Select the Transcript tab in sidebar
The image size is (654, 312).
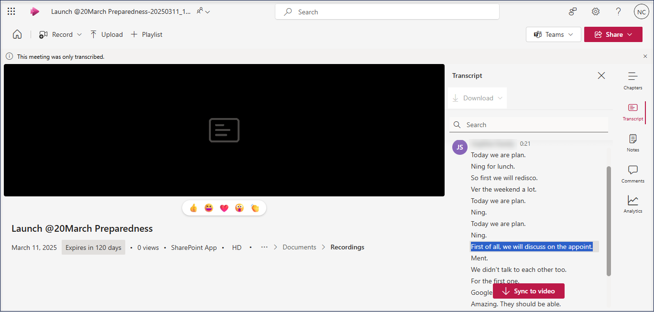point(632,111)
